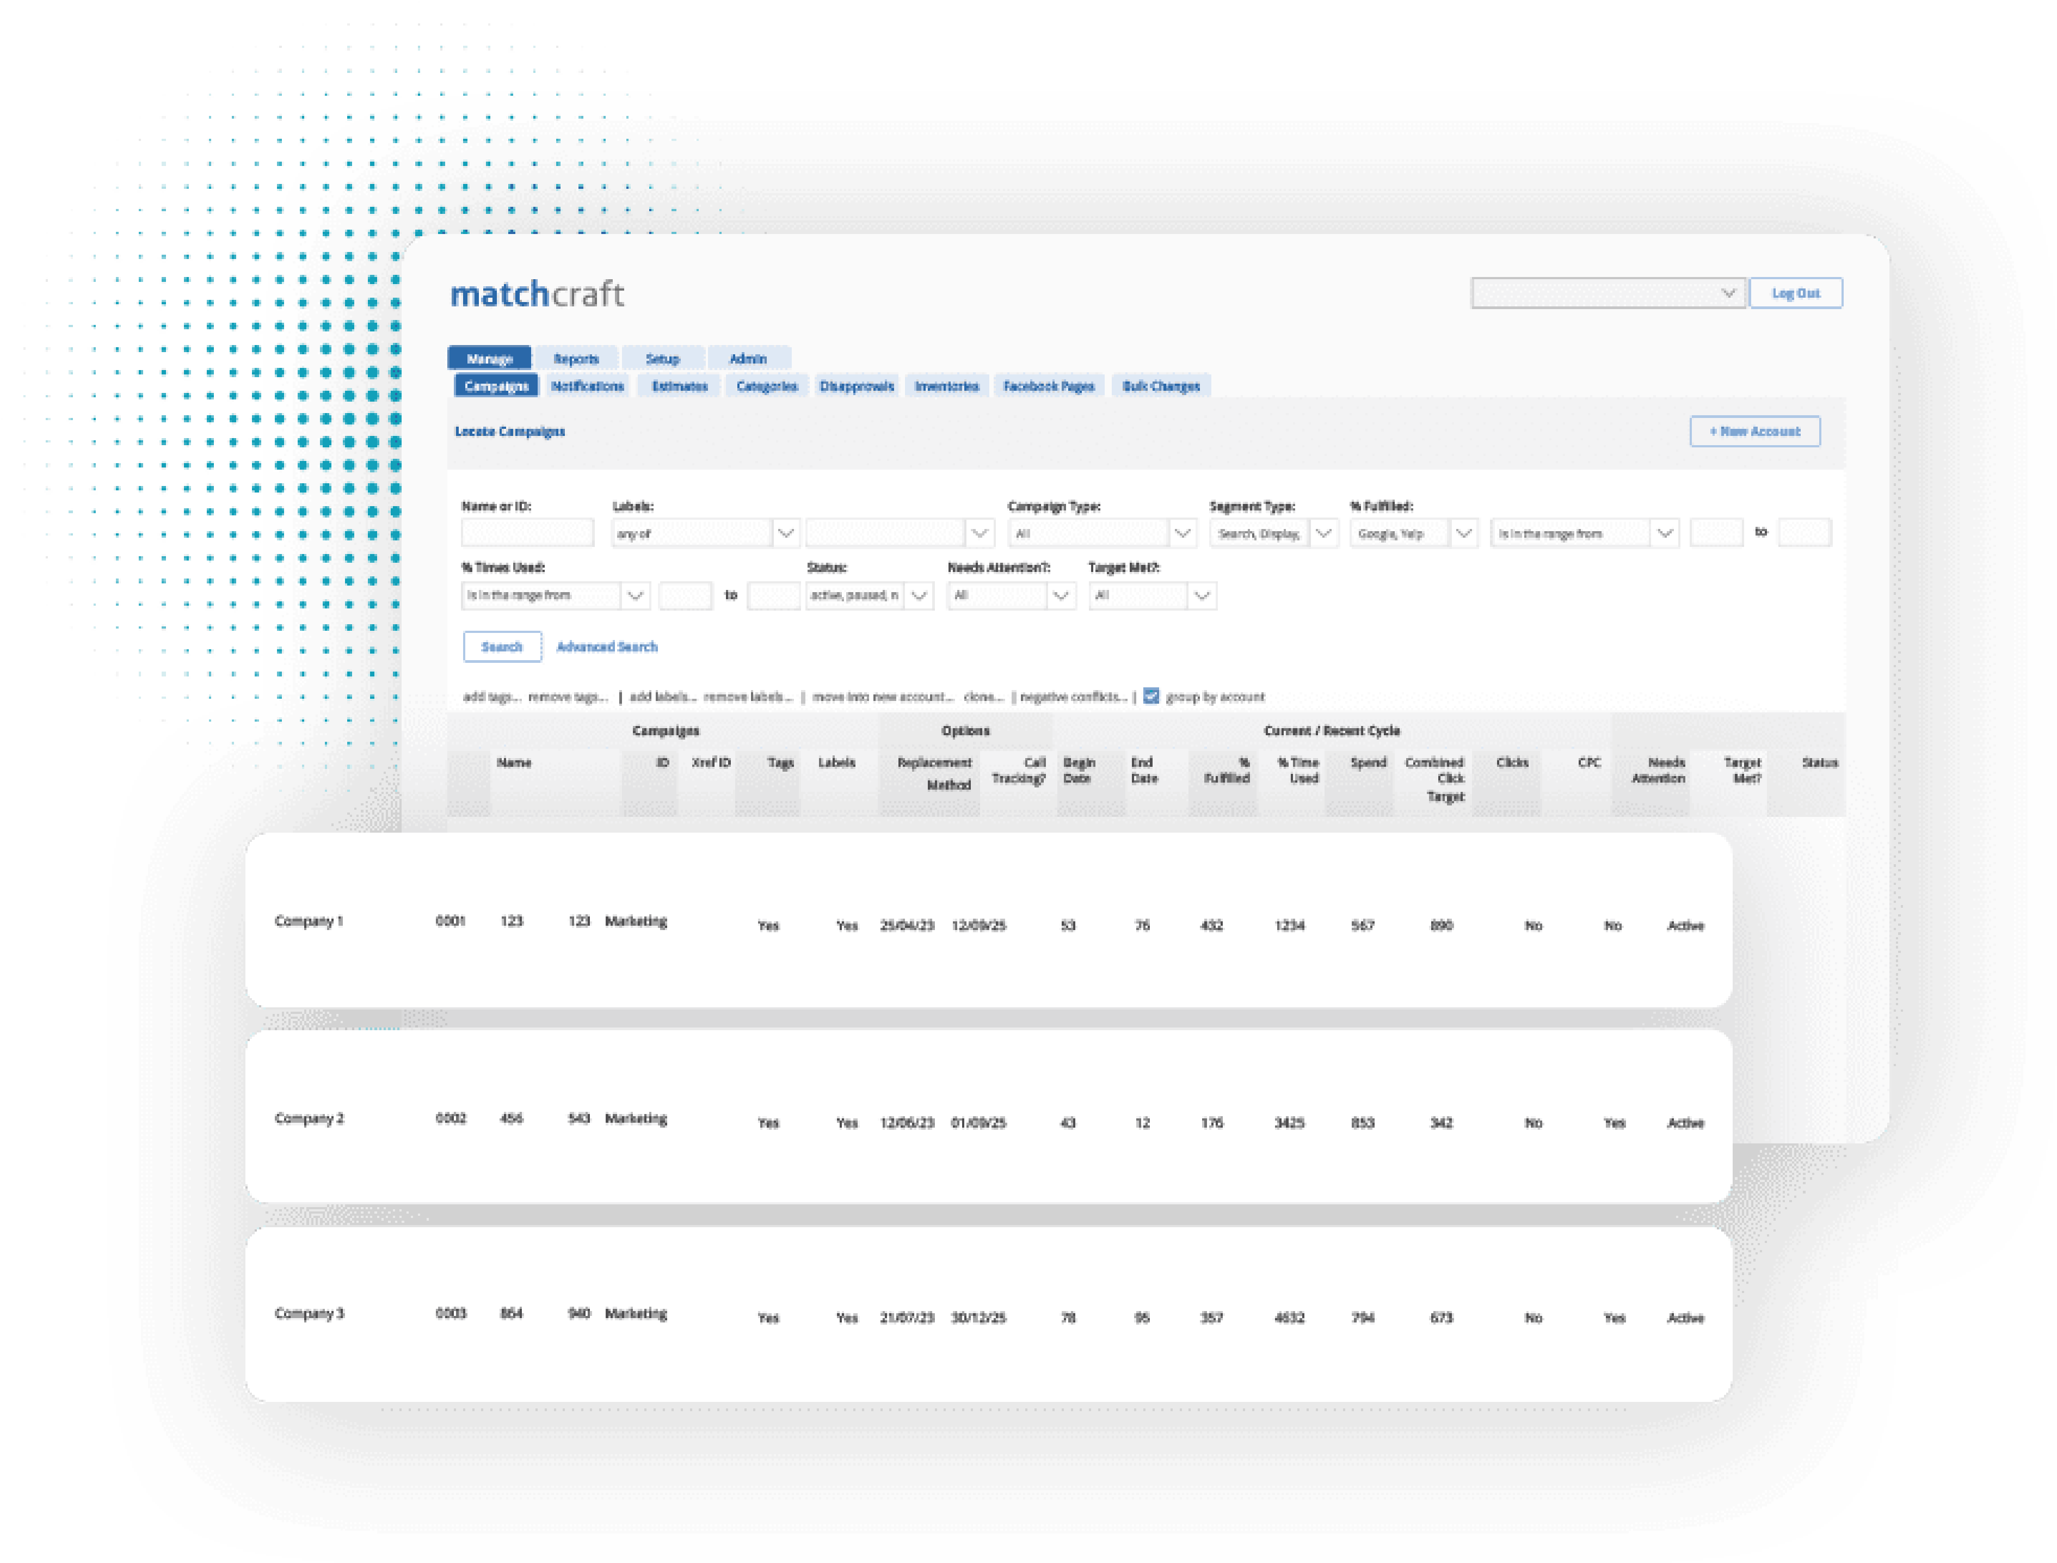
Task: Click the % Fulfilled range end field
Action: point(1804,533)
